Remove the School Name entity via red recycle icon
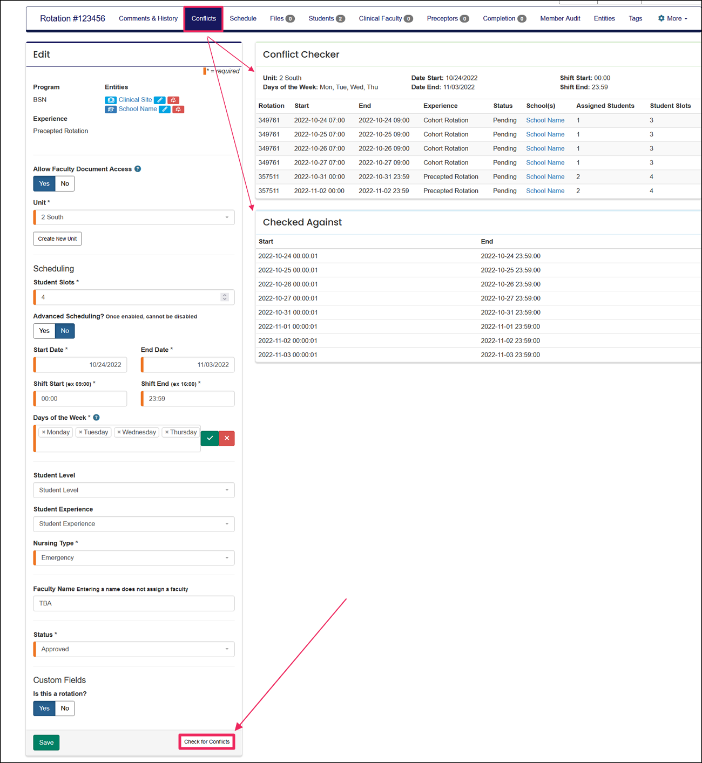The height and width of the screenshot is (763, 702). [x=178, y=109]
